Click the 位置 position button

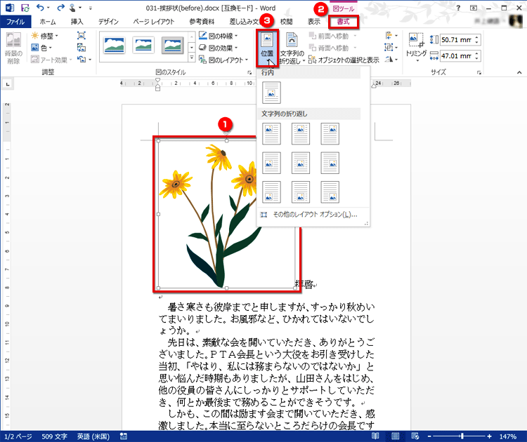tap(267, 48)
